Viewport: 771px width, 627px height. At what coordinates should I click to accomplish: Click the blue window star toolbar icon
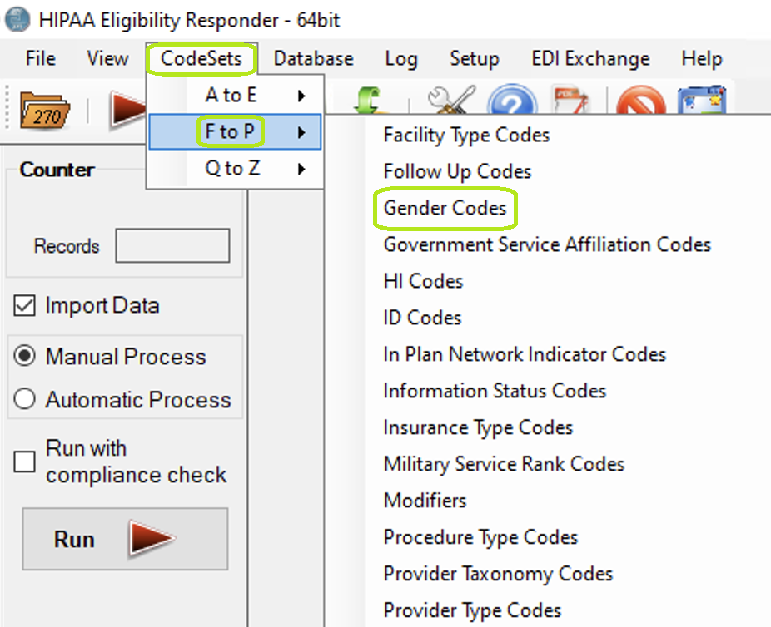702,100
